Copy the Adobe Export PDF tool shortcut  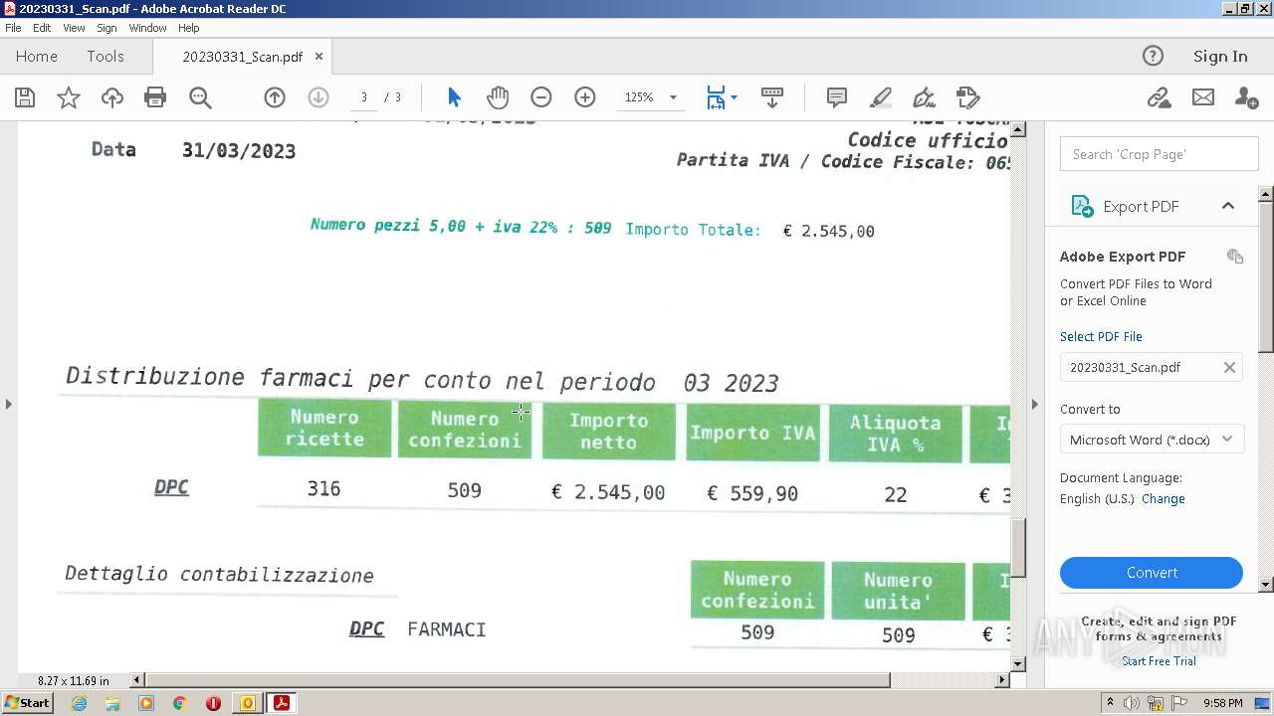(1235, 257)
